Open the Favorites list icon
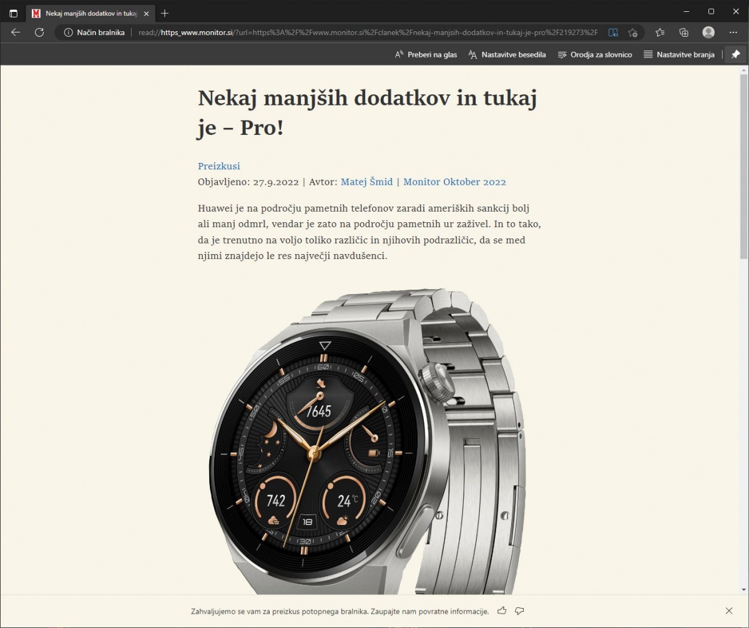The height and width of the screenshot is (628, 749). pyautogui.click(x=660, y=32)
